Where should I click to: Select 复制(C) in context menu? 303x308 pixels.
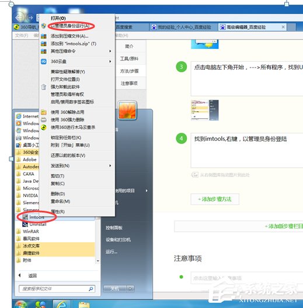coord(58,183)
